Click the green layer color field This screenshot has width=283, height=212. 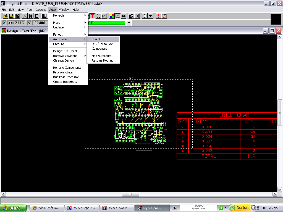pyautogui.click(x=107, y=23)
